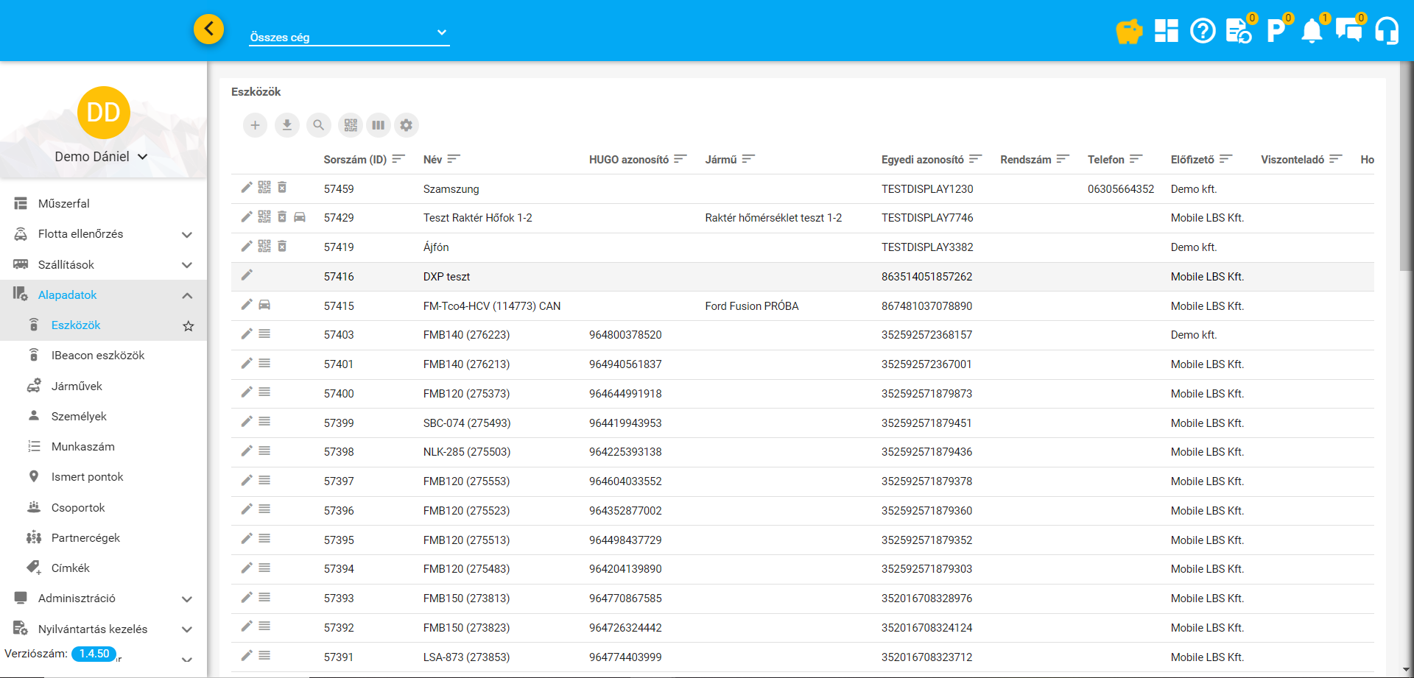Go to the Műszerfal menu item
The image size is (1414, 678).
[64, 203]
